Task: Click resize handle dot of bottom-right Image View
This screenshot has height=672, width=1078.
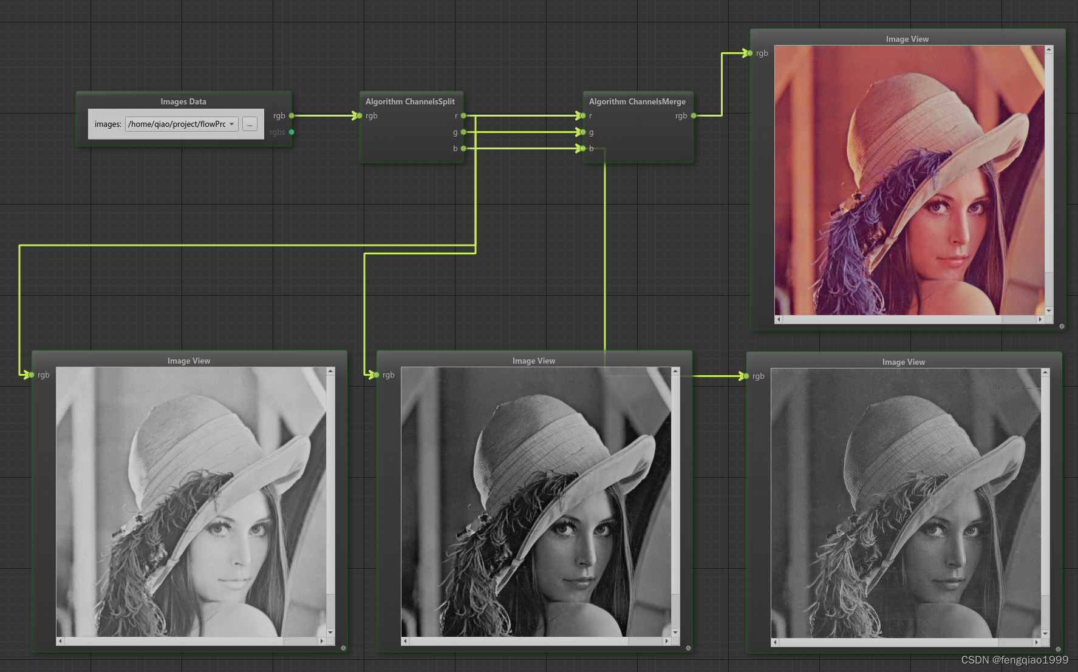Action: click(x=1058, y=650)
